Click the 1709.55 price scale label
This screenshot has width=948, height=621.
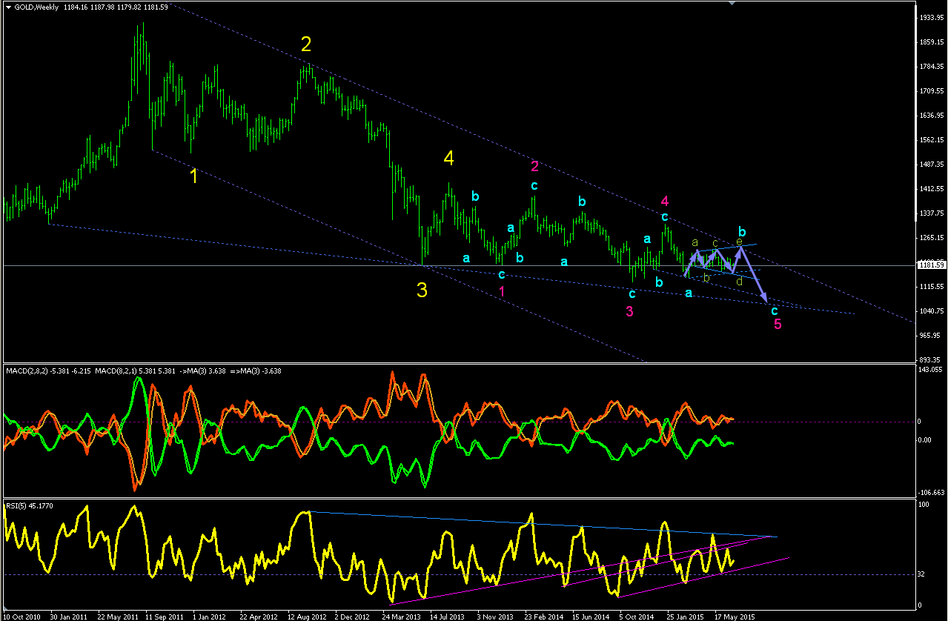[x=932, y=91]
